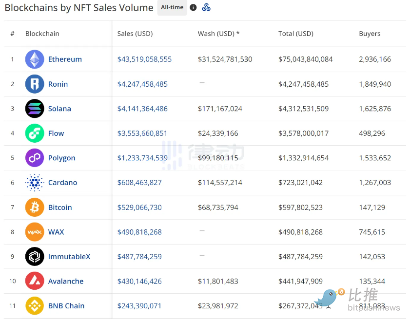Click WAX buyers count 745,615
Viewport: 410px width, 321px height.
pos(372,232)
